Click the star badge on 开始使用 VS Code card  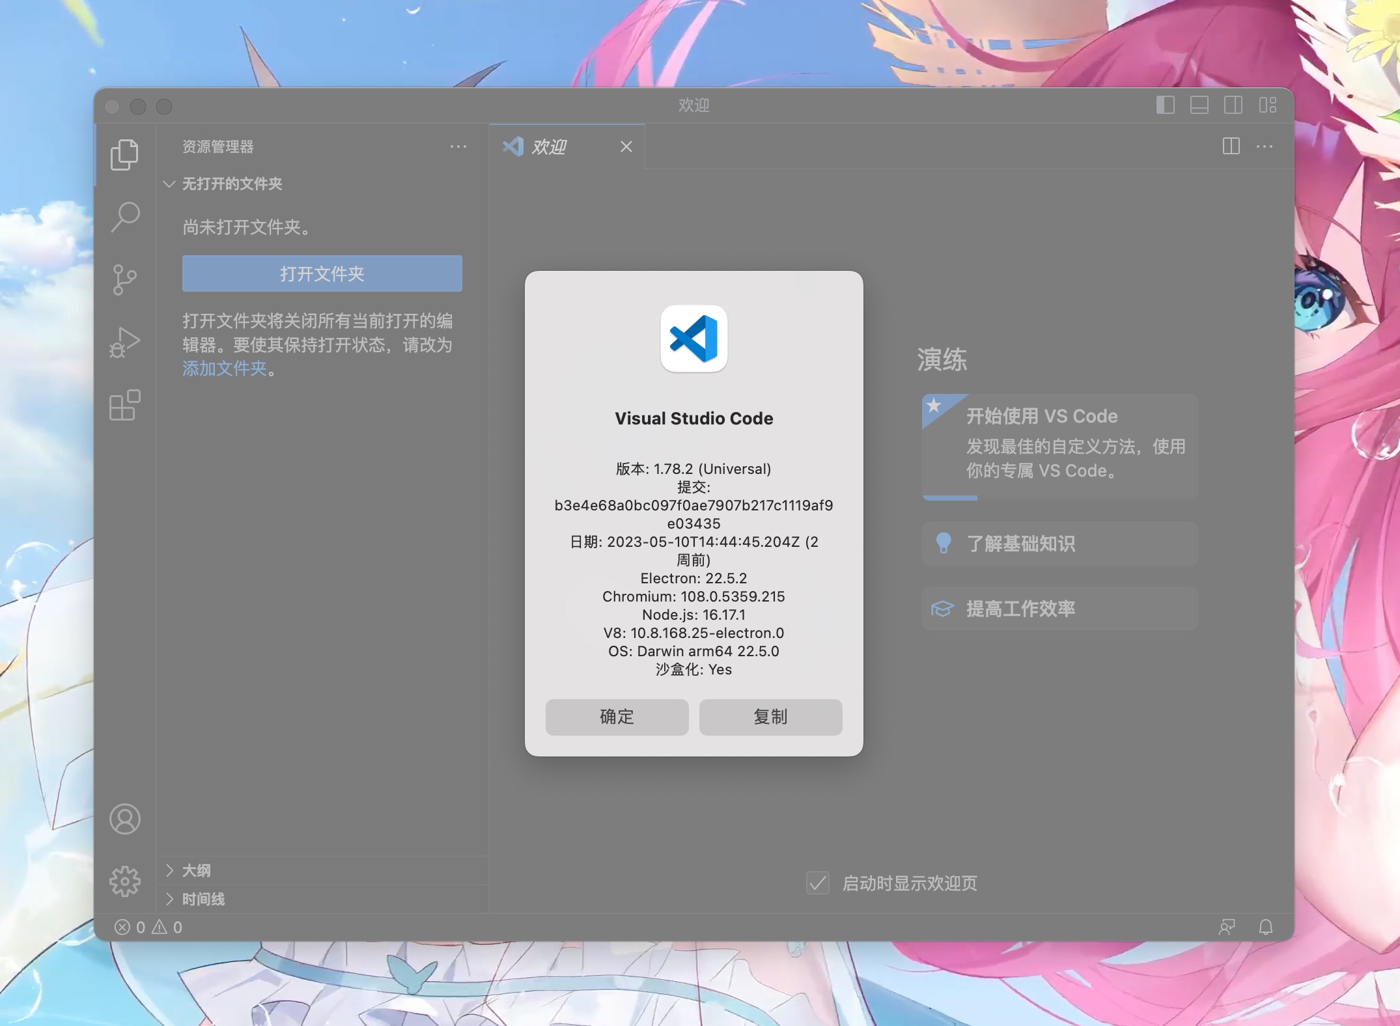(934, 406)
